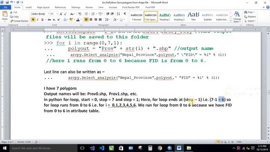
Task: Sort text with A-Z icon
Action: click(x=118, y=14)
